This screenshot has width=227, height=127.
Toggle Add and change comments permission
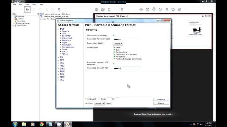point(114,59)
